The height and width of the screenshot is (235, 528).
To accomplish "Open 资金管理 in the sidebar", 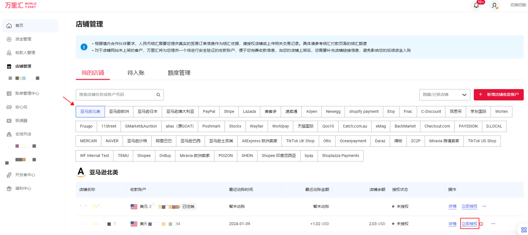I will (x=23, y=39).
